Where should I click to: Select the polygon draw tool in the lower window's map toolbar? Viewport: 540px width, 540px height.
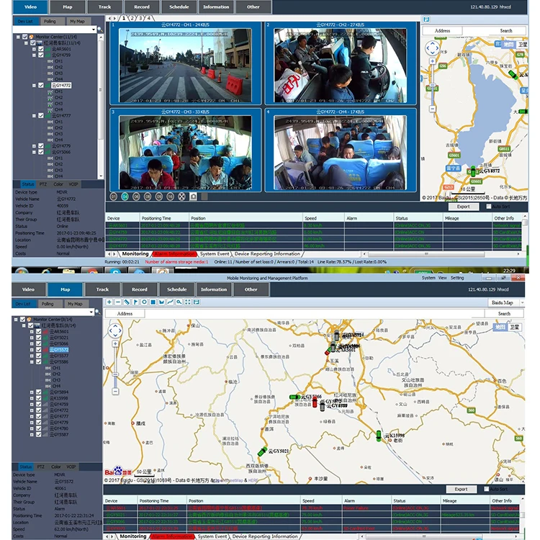point(161,302)
